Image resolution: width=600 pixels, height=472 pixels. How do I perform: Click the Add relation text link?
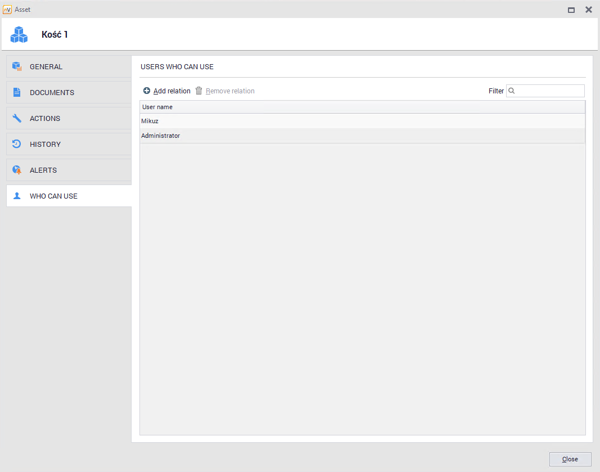[172, 91]
